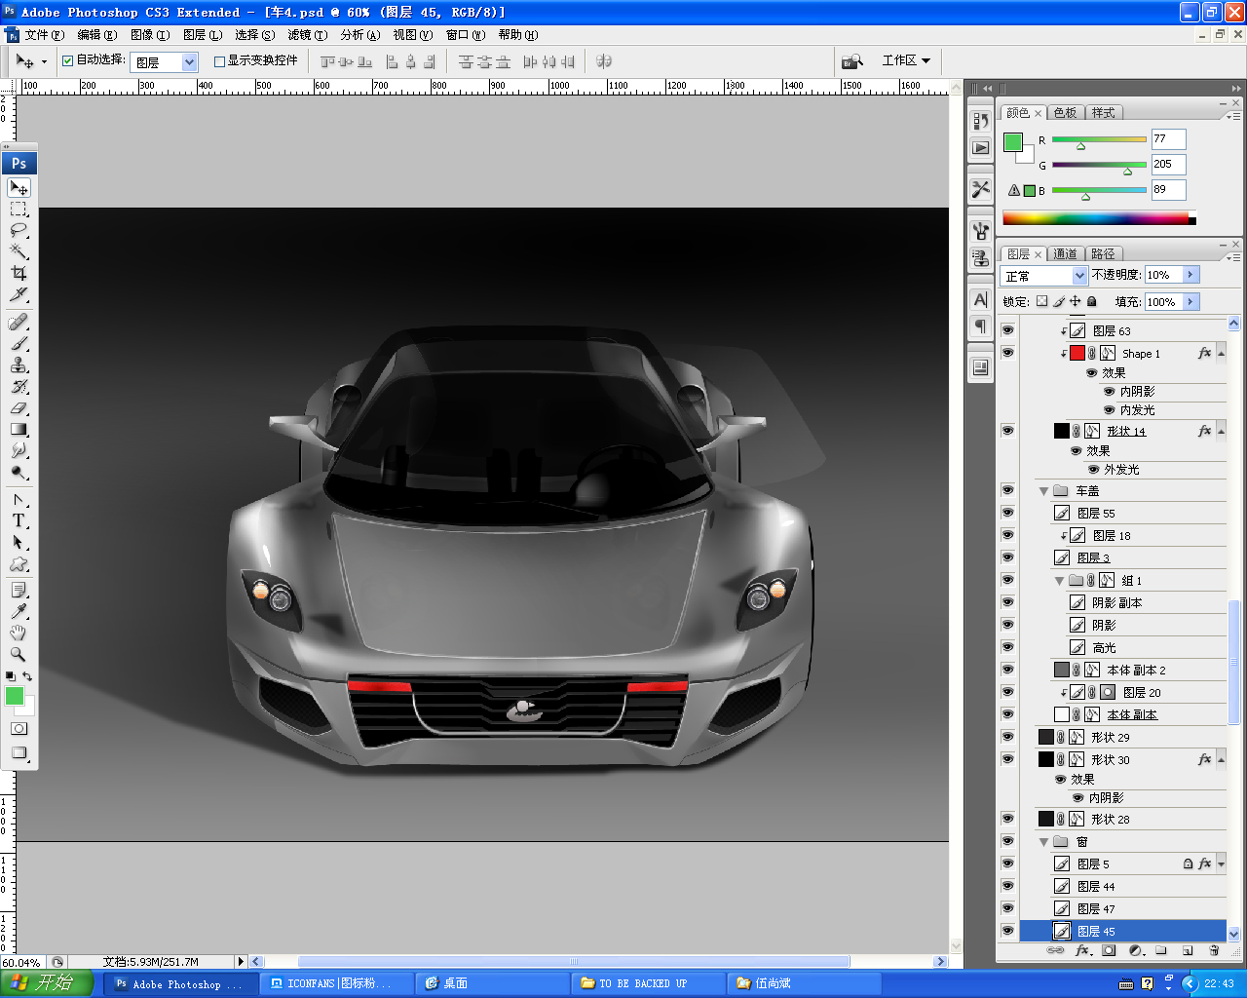Image resolution: width=1247 pixels, height=998 pixels.
Task: Select the Dodge tool
Action: (19, 472)
